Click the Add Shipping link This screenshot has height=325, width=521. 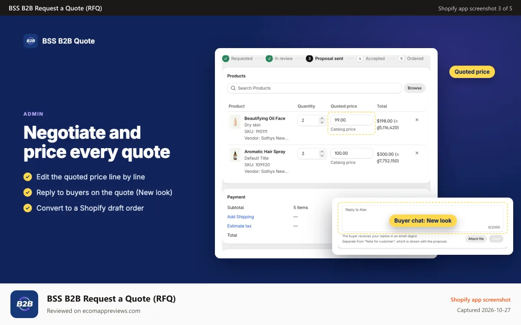click(x=241, y=217)
